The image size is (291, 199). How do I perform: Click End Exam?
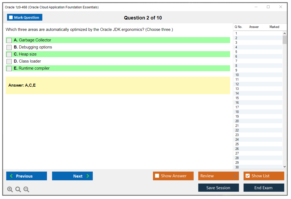pos(264,187)
